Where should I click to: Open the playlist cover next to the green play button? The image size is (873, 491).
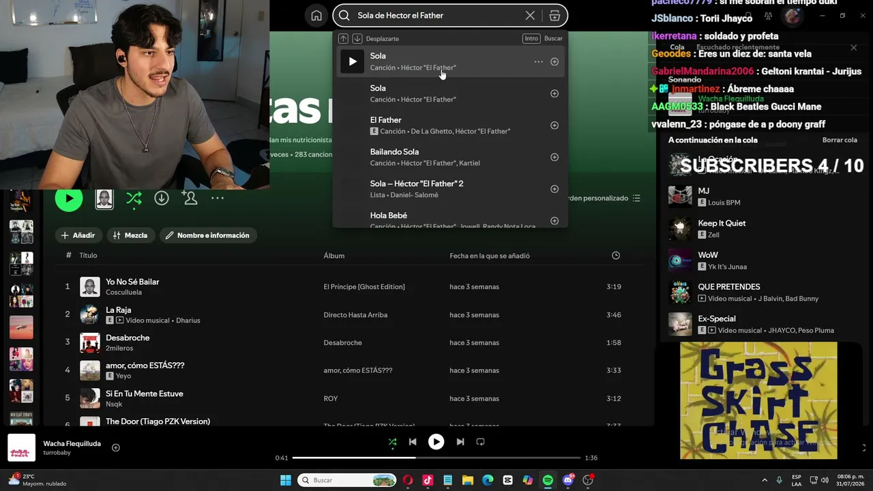point(104,198)
